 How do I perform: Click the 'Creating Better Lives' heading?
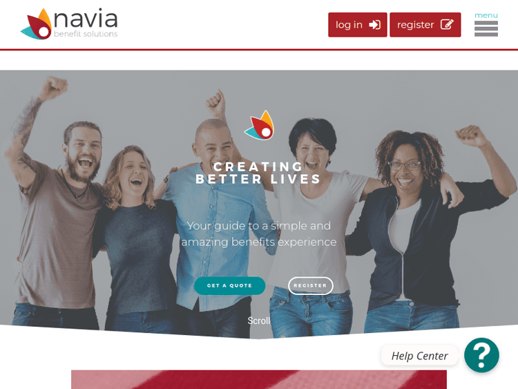coord(258,173)
